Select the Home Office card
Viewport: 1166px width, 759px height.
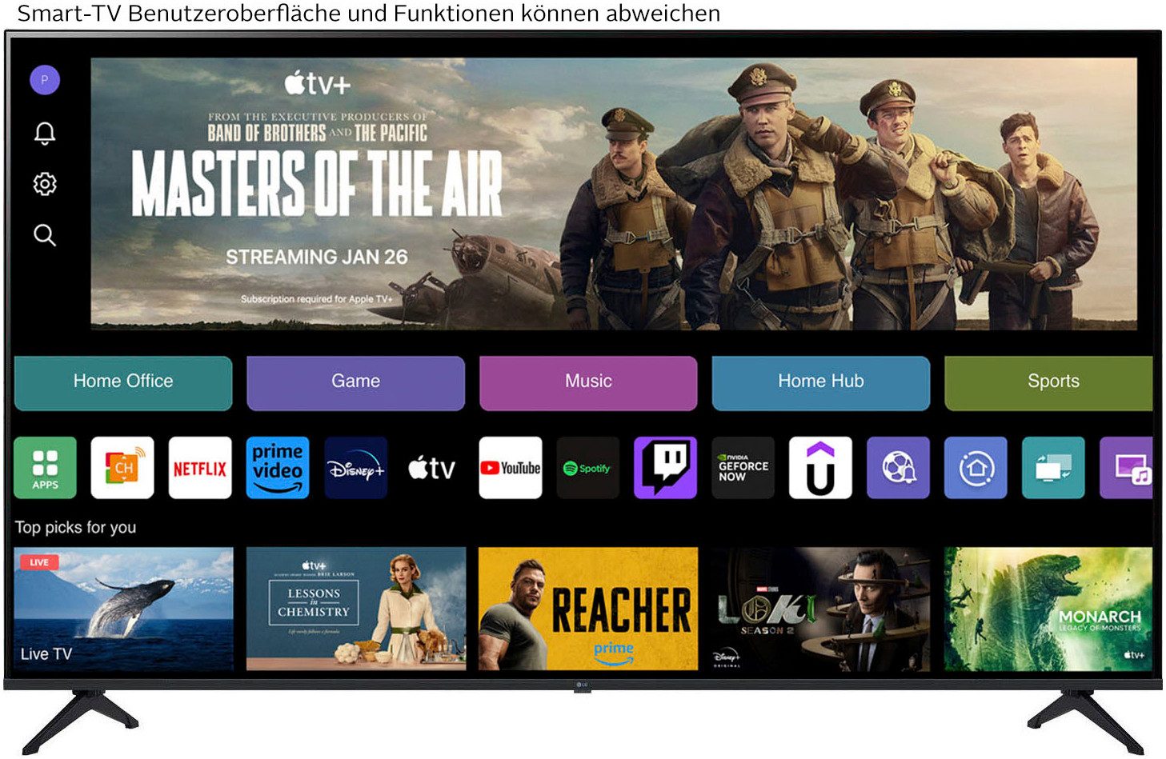(x=123, y=383)
